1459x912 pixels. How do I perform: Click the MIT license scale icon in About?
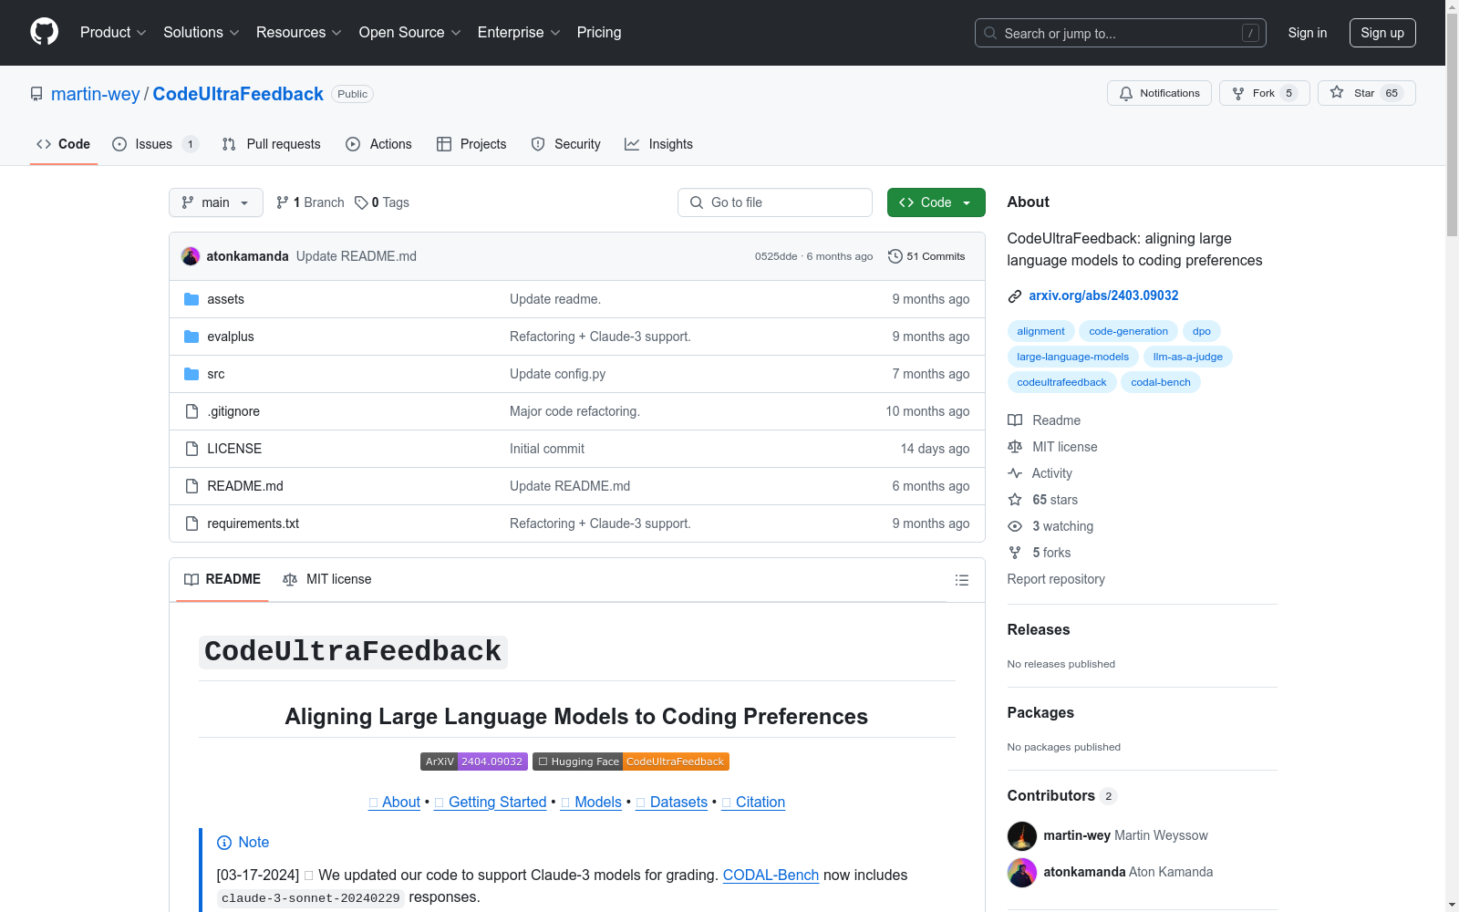point(1015,447)
